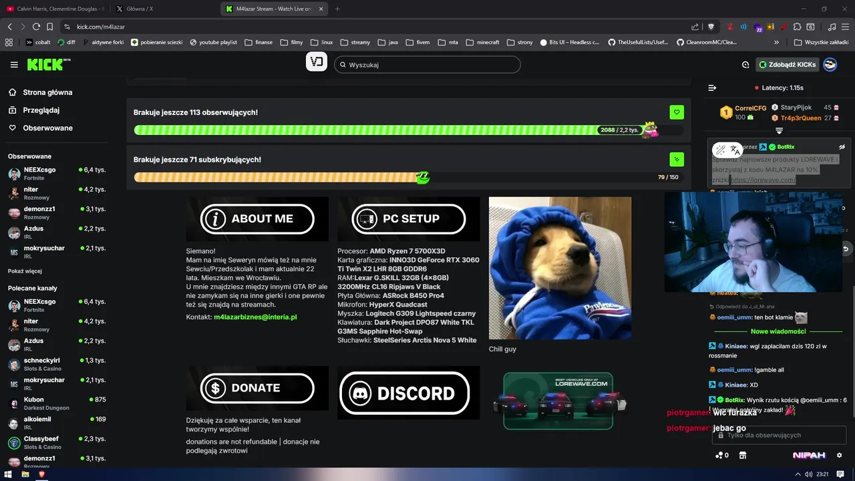This screenshot has height=481, width=855.
Task: Collapse the chat panel with arrow icon
Action: (x=712, y=88)
